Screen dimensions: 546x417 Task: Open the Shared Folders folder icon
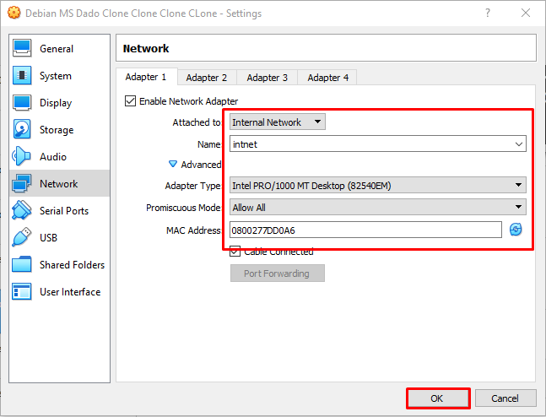[22, 264]
